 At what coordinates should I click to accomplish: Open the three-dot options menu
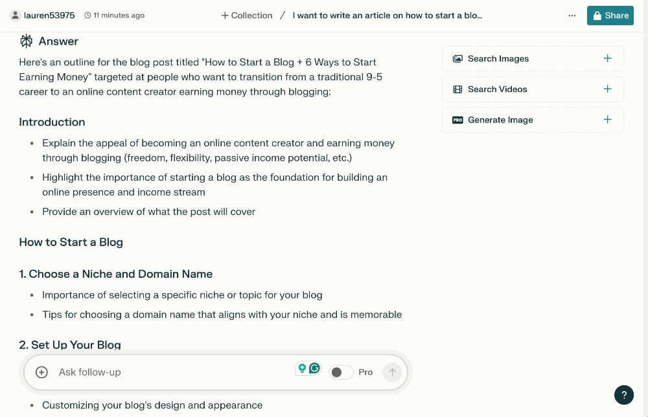(x=572, y=16)
